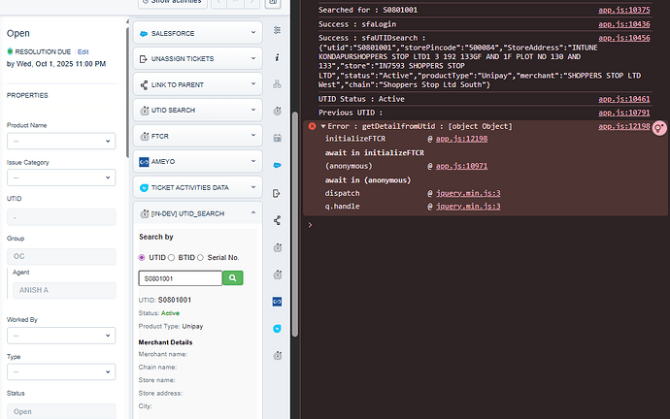Click the Unassign Tickets arrow icon
This screenshot has width=670, height=419.
pyautogui.click(x=143, y=59)
